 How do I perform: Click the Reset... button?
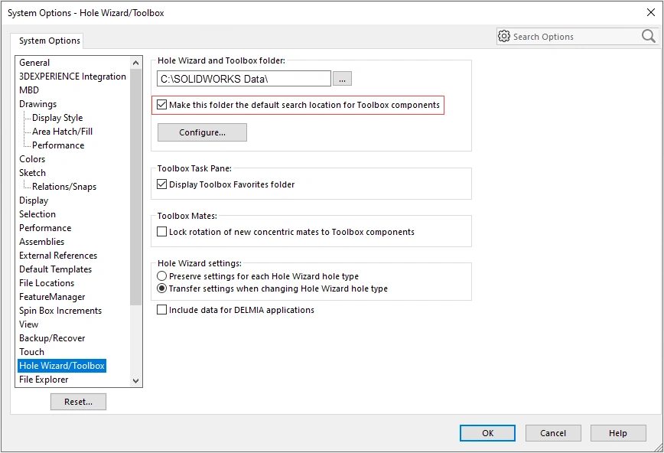tap(78, 402)
